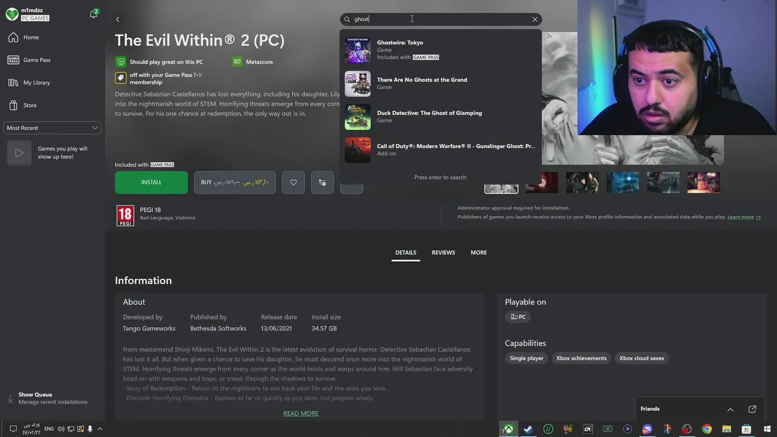Click the Game Pass discount tag icon
The height and width of the screenshot is (437, 777).
click(x=120, y=78)
